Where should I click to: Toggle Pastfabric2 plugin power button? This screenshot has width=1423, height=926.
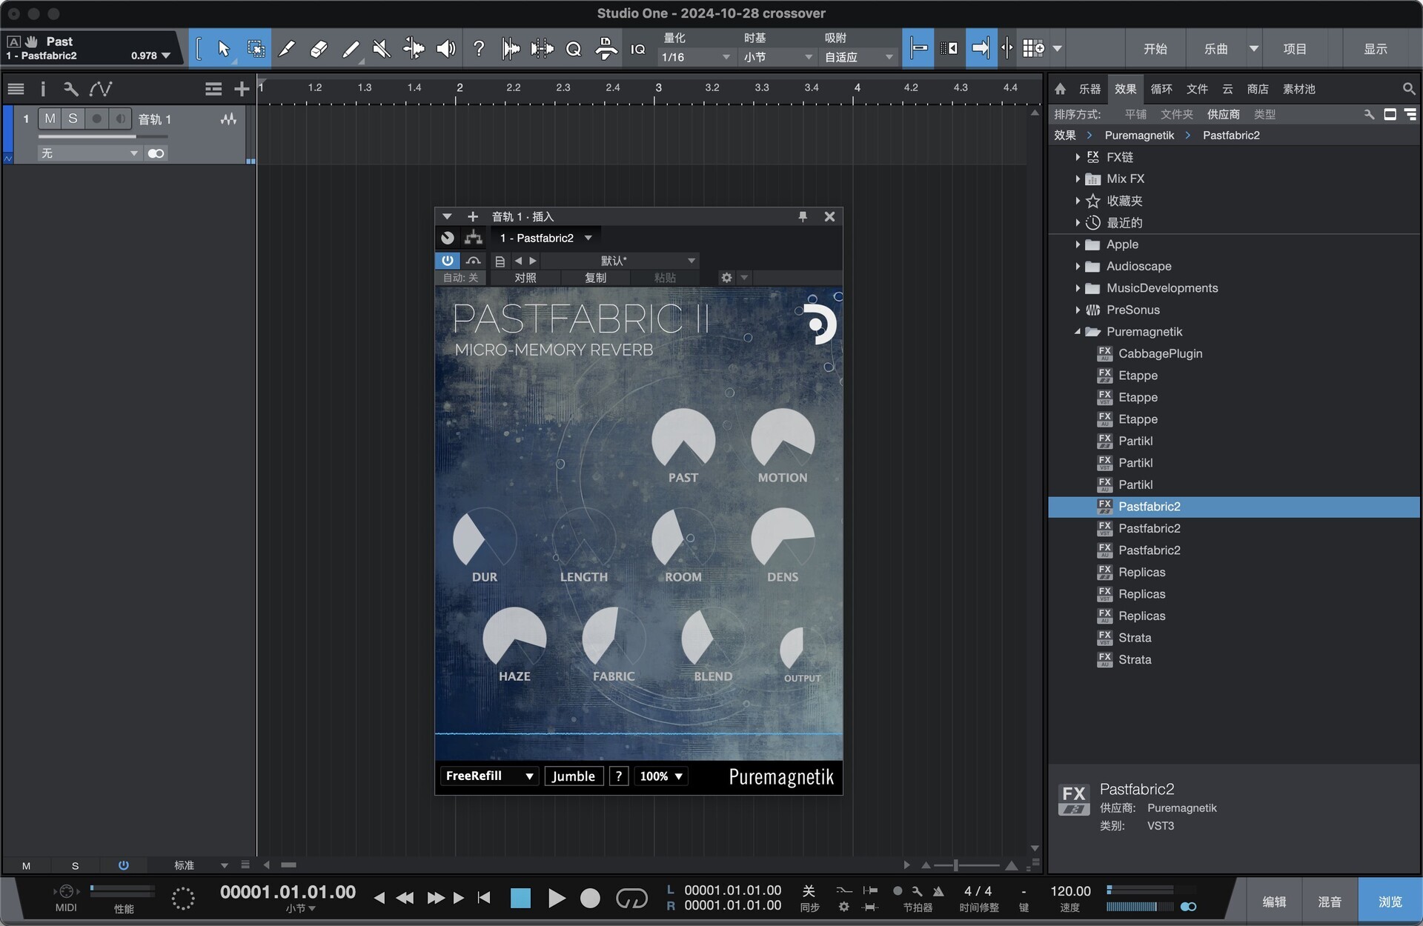coord(447,261)
